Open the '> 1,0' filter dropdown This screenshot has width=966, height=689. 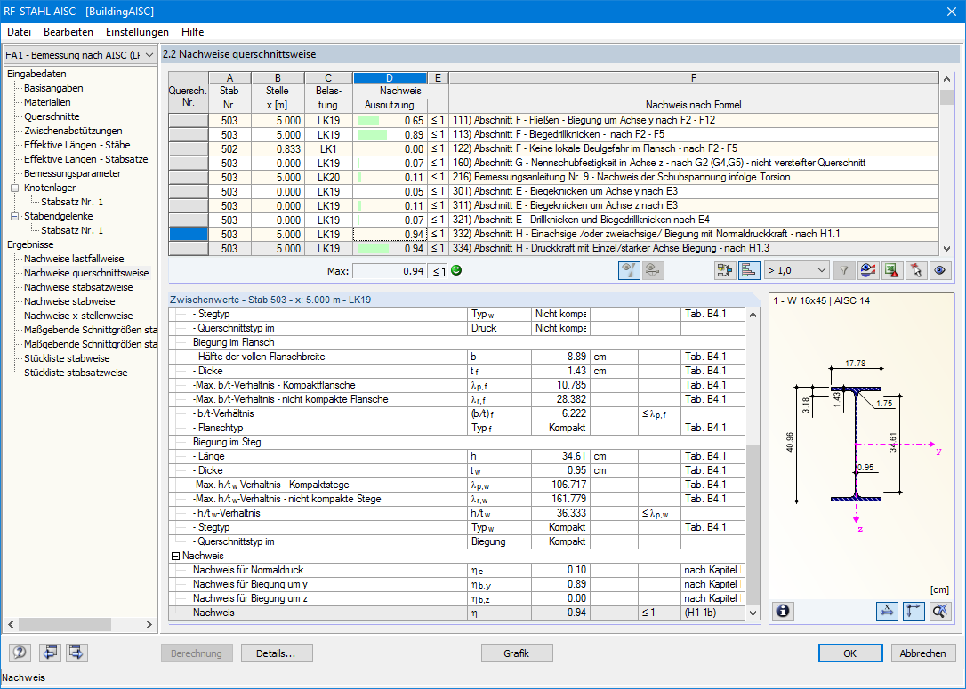pyautogui.click(x=796, y=271)
